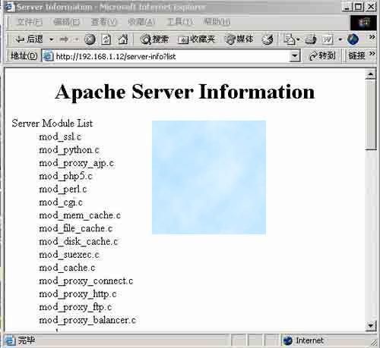
Task: Click the History toolbar icon
Action: [x=268, y=39]
